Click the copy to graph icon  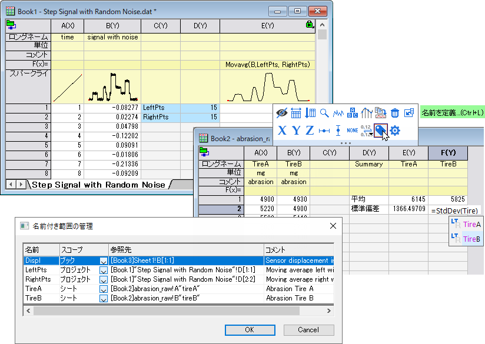pyautogui.click(x=380, y=113)
